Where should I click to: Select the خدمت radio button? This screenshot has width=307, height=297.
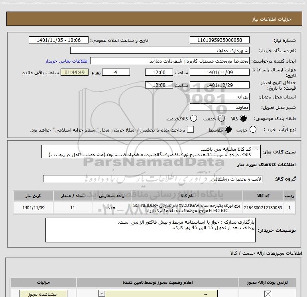(221, 118)
